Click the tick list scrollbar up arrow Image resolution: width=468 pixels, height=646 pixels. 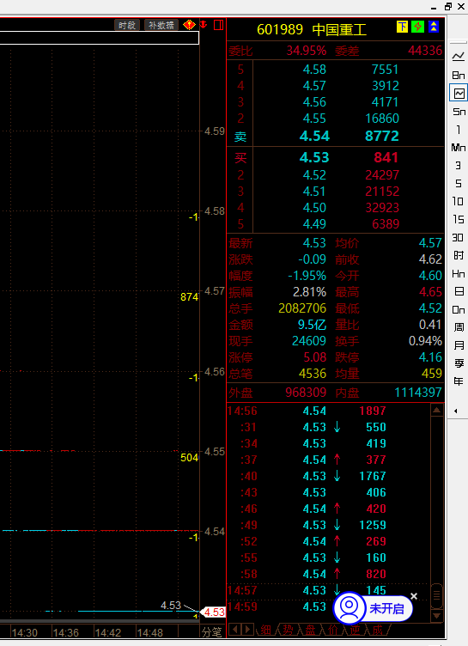coord(437,410)
